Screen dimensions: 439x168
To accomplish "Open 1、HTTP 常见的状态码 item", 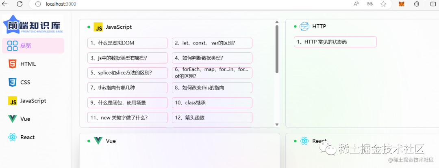I will point(335,42).
